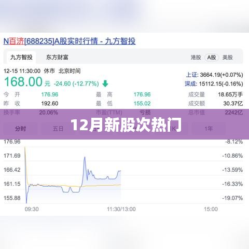
Task: Click the 11:30/13:00 time axis label
Action: [x=121, y=209]
